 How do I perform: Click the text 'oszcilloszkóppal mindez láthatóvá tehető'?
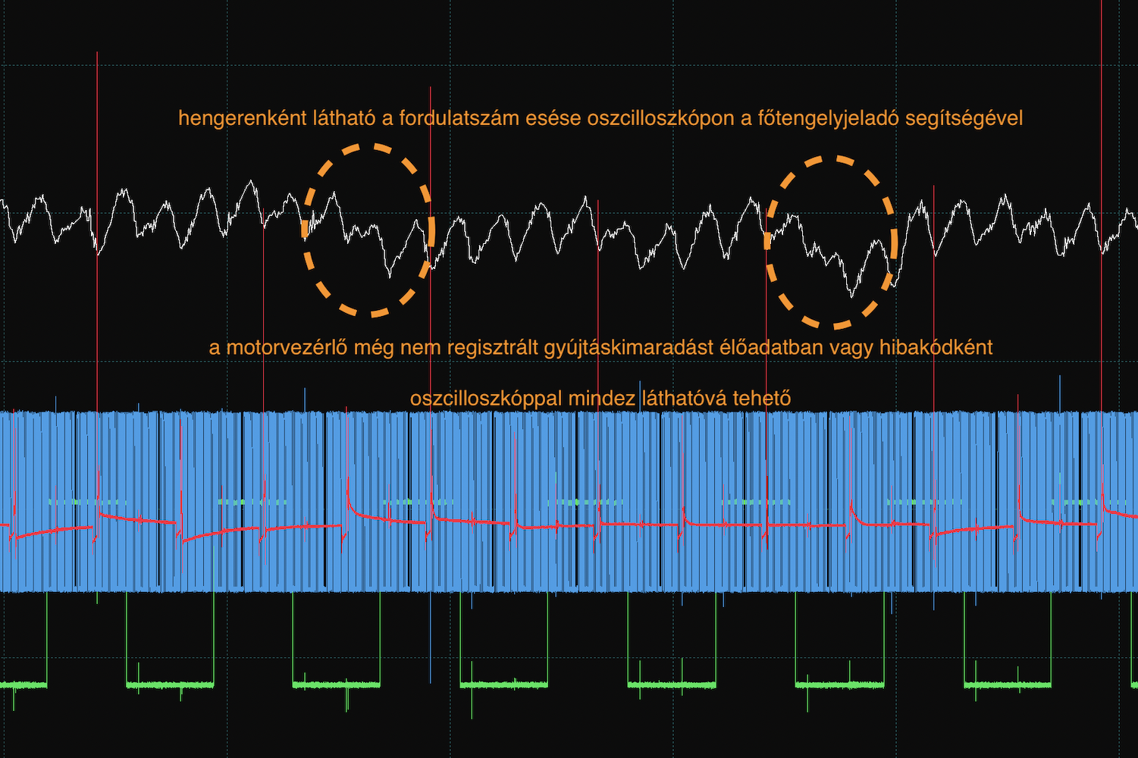pyautogui.click(x=600, y=398)
